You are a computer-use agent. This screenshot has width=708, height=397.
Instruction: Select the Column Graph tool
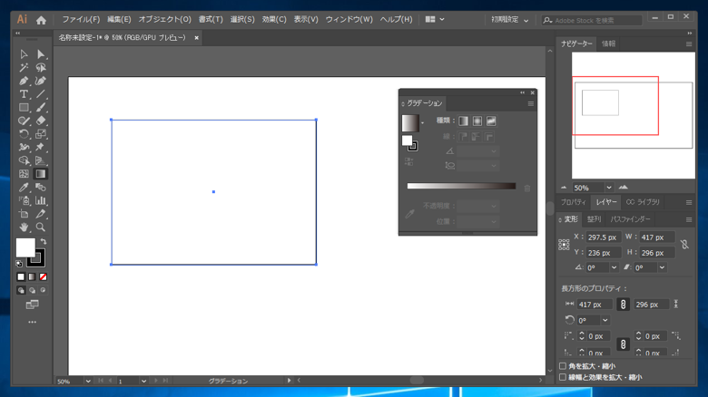coord(41,200)
